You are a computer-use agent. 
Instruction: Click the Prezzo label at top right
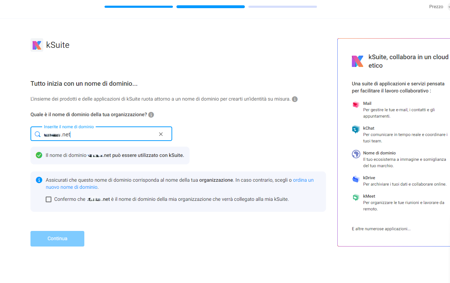pos(436,7)
